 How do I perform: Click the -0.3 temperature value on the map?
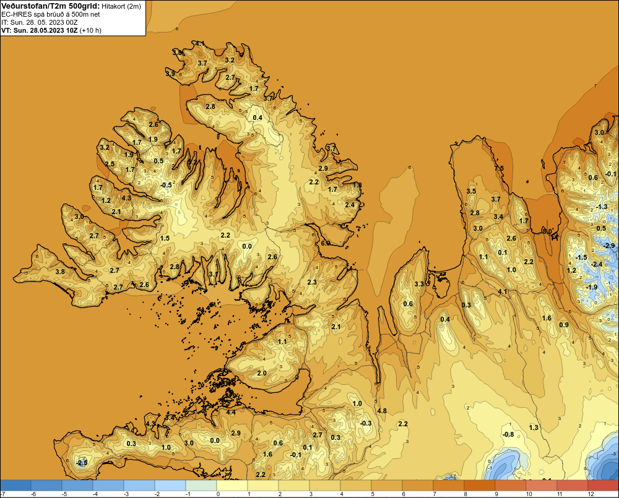tap(366, 423)
